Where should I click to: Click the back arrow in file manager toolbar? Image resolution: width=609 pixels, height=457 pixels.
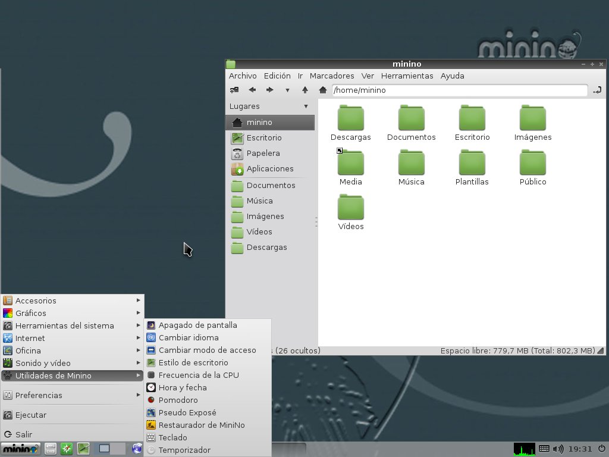pyautogui.click(x=252, y=90)
